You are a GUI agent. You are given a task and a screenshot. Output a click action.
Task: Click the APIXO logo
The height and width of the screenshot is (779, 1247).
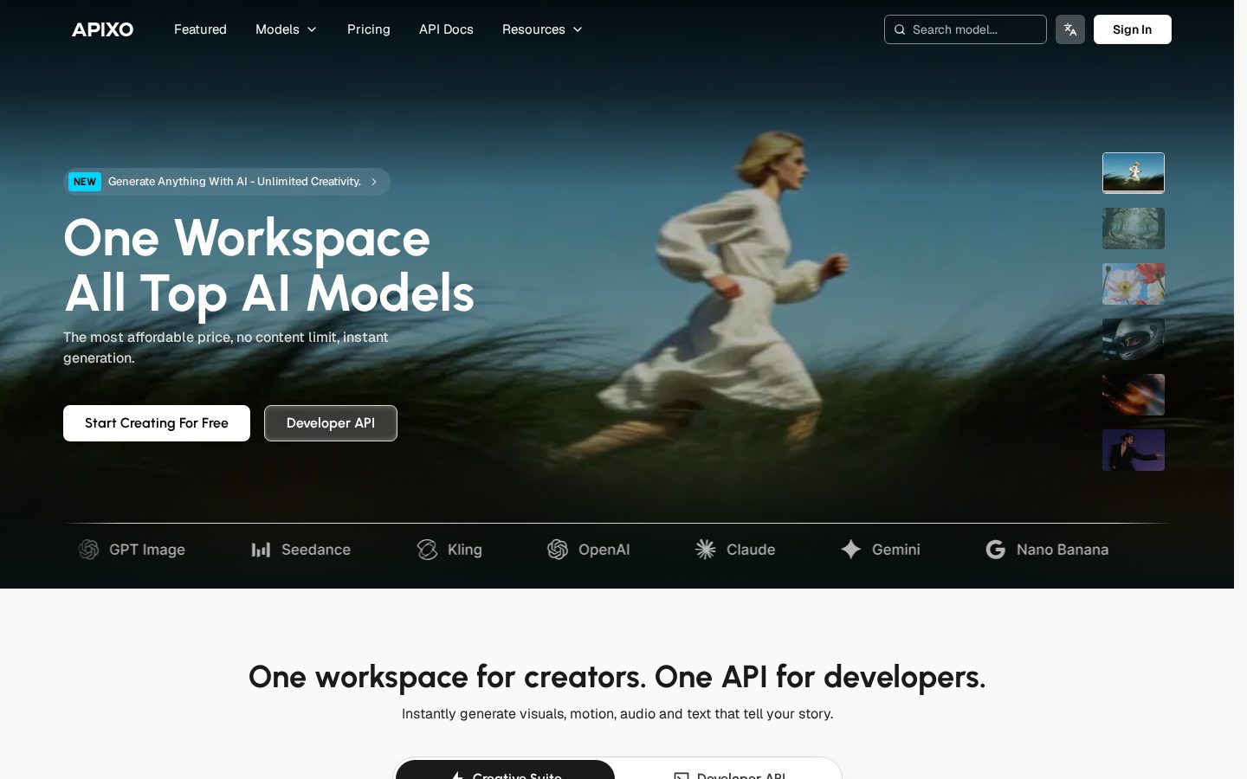tap(102, 29)
